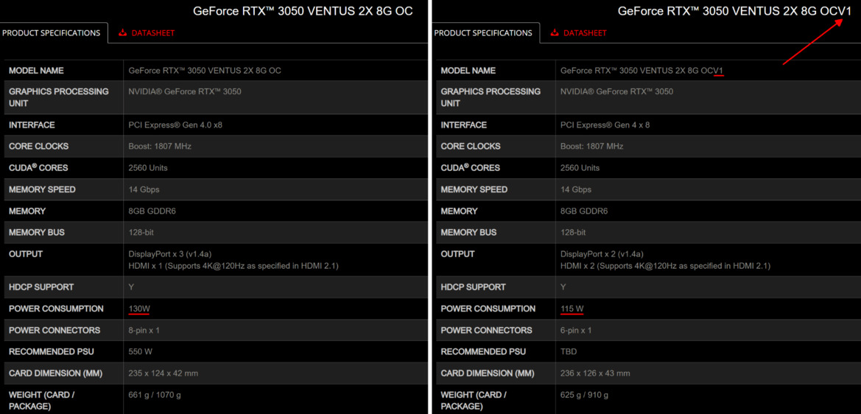Click '6-pin x 1' power connectors value

click(576, 331)
